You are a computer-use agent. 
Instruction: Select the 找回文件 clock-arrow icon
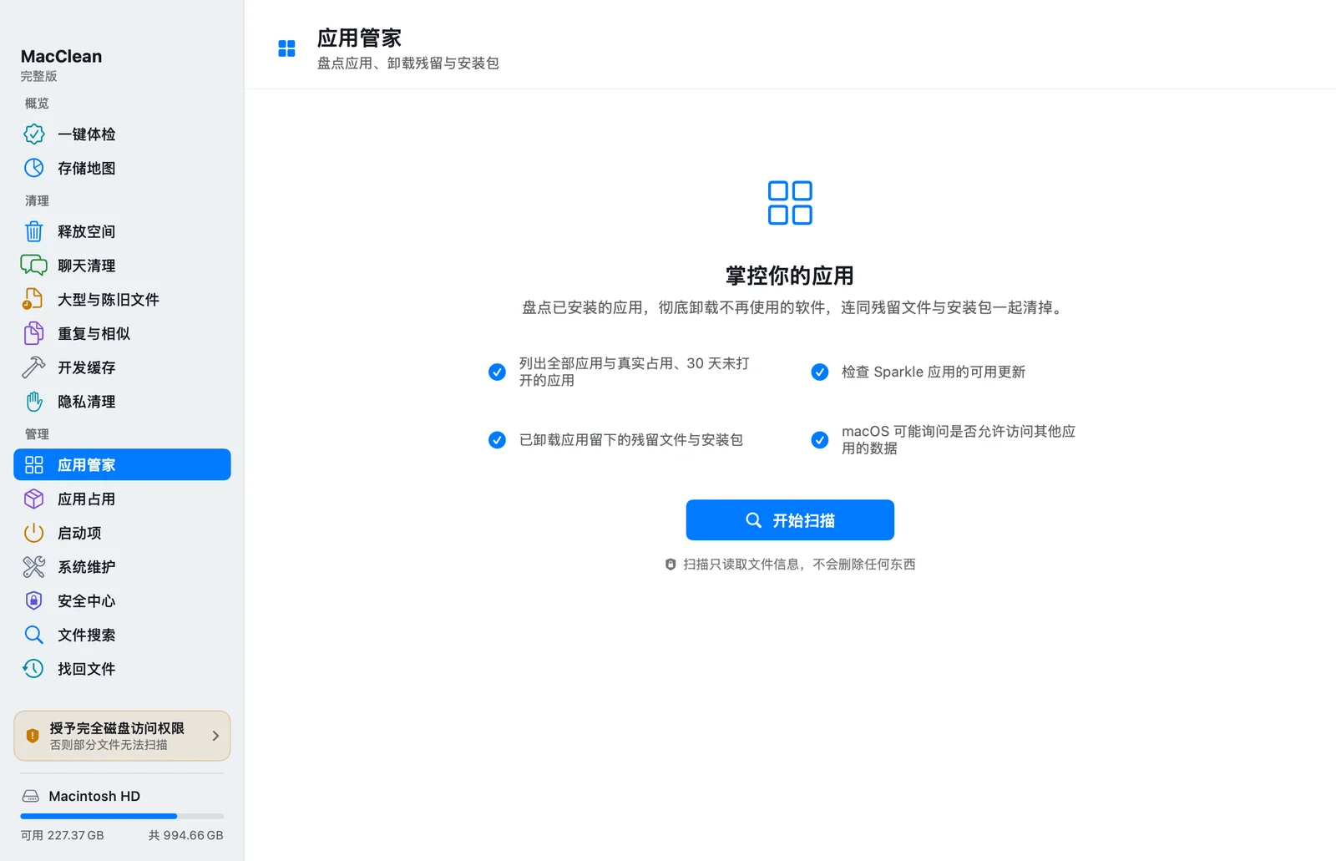click(33, 669)
